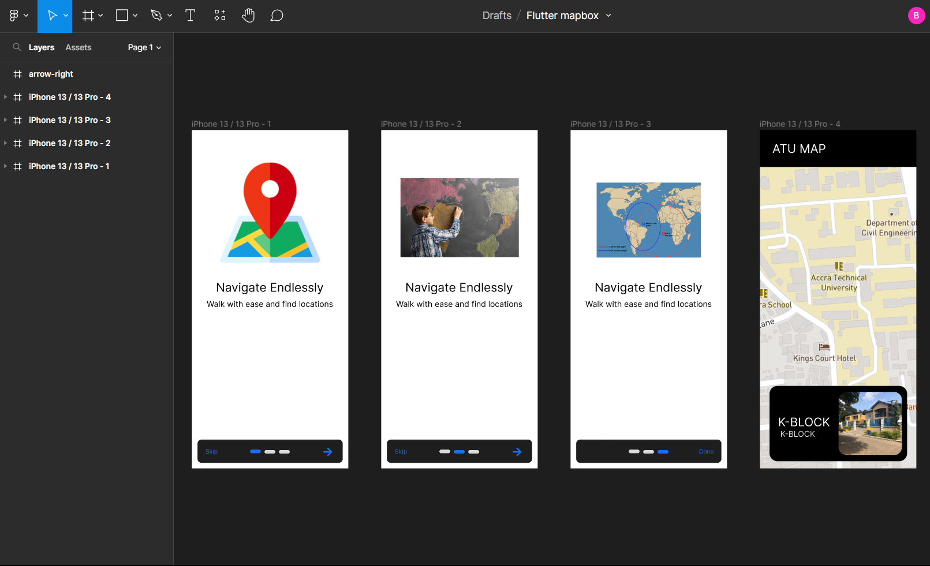Click Navigate Endlessly heading in frame 3
930x566 pixels.
pos(648,287)
